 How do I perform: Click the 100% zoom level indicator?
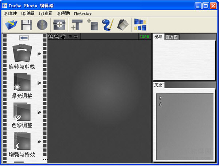coord(145,37)
